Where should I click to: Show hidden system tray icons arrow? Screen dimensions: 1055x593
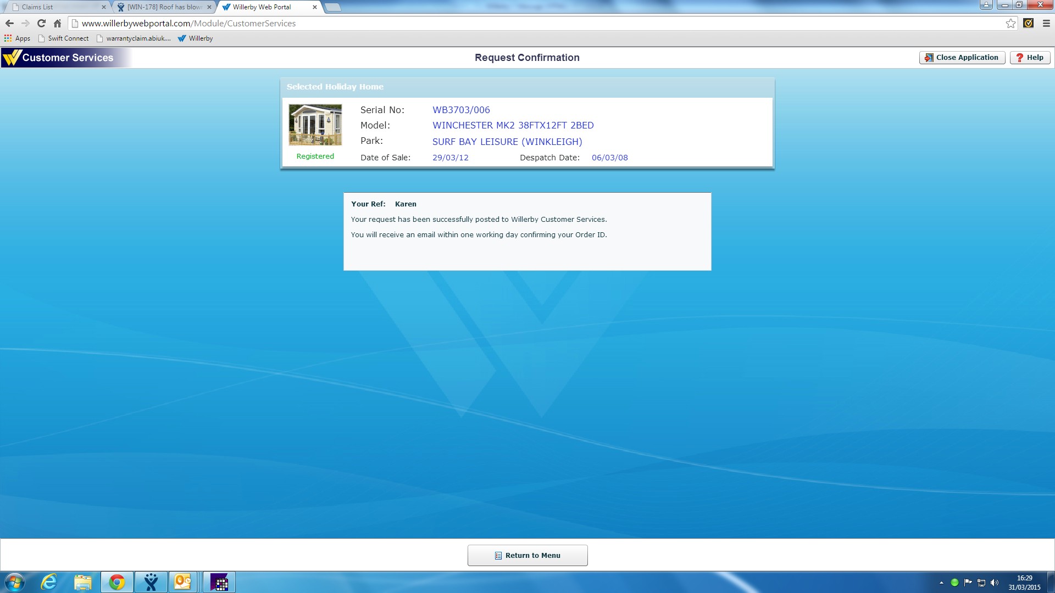[941, 583]
